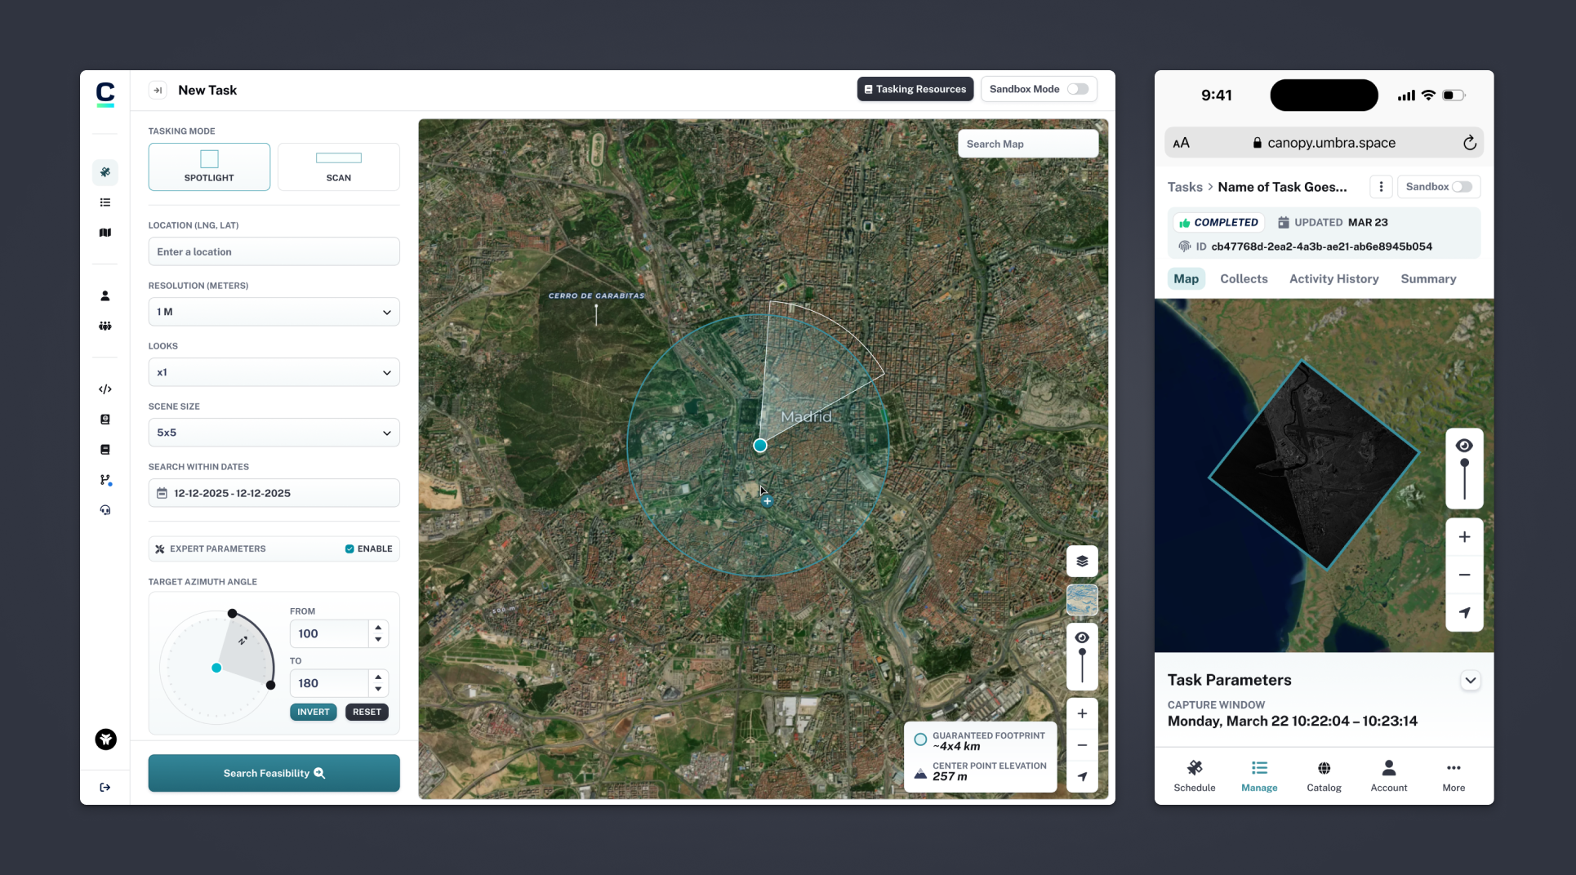
Task: Expand the Scene Size 5x5 dropdown
Action: click(x=274, y=433)
